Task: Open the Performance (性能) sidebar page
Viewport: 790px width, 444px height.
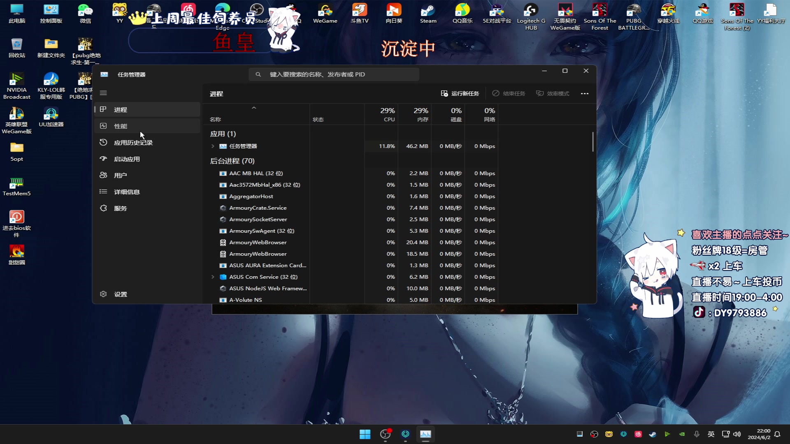Action: coord(121,126)
